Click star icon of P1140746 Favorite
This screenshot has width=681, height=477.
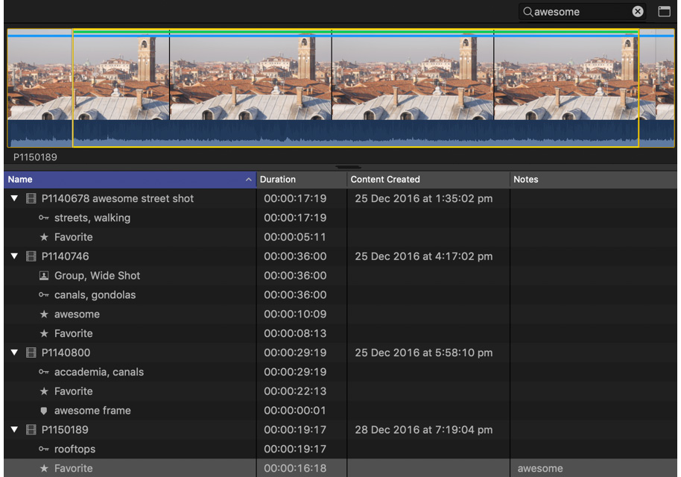pos(44,333)
